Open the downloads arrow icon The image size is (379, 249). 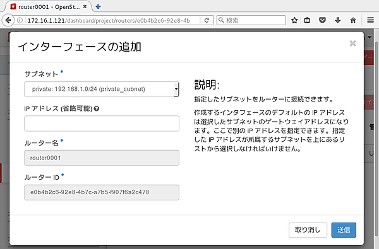click(x=338, y=20)
